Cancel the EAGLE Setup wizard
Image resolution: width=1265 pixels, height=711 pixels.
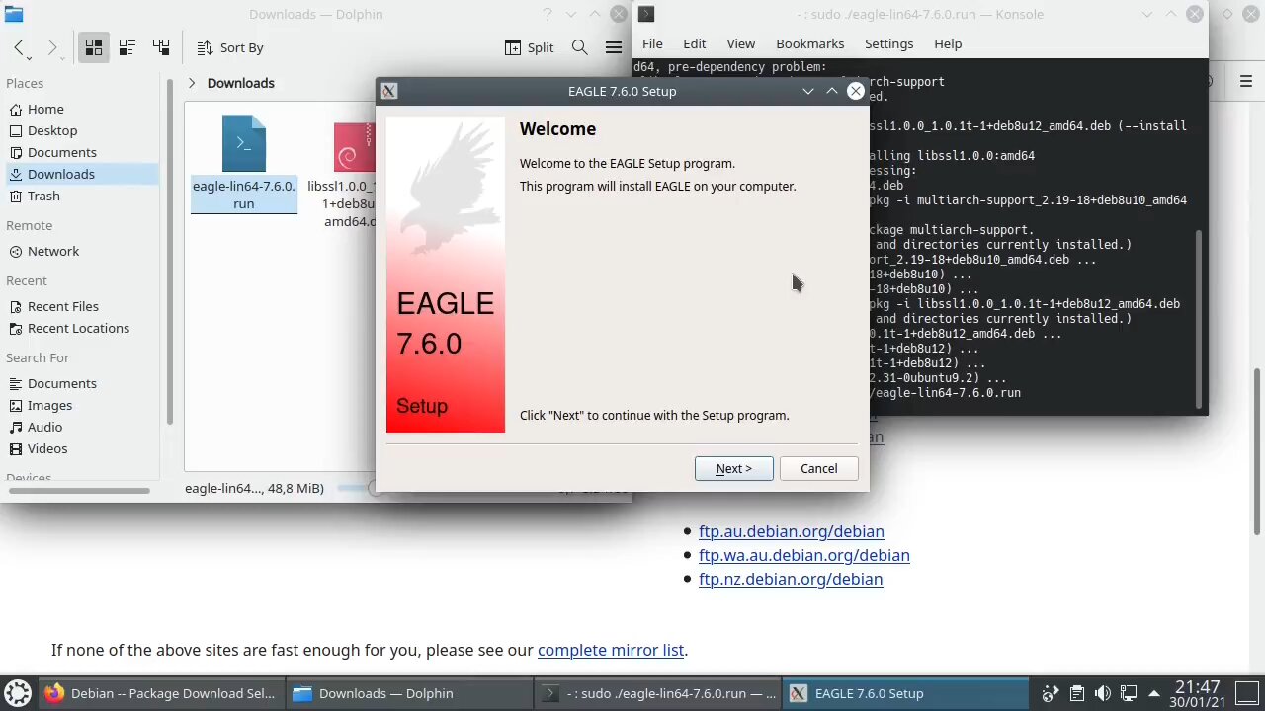tap(818, 468)
